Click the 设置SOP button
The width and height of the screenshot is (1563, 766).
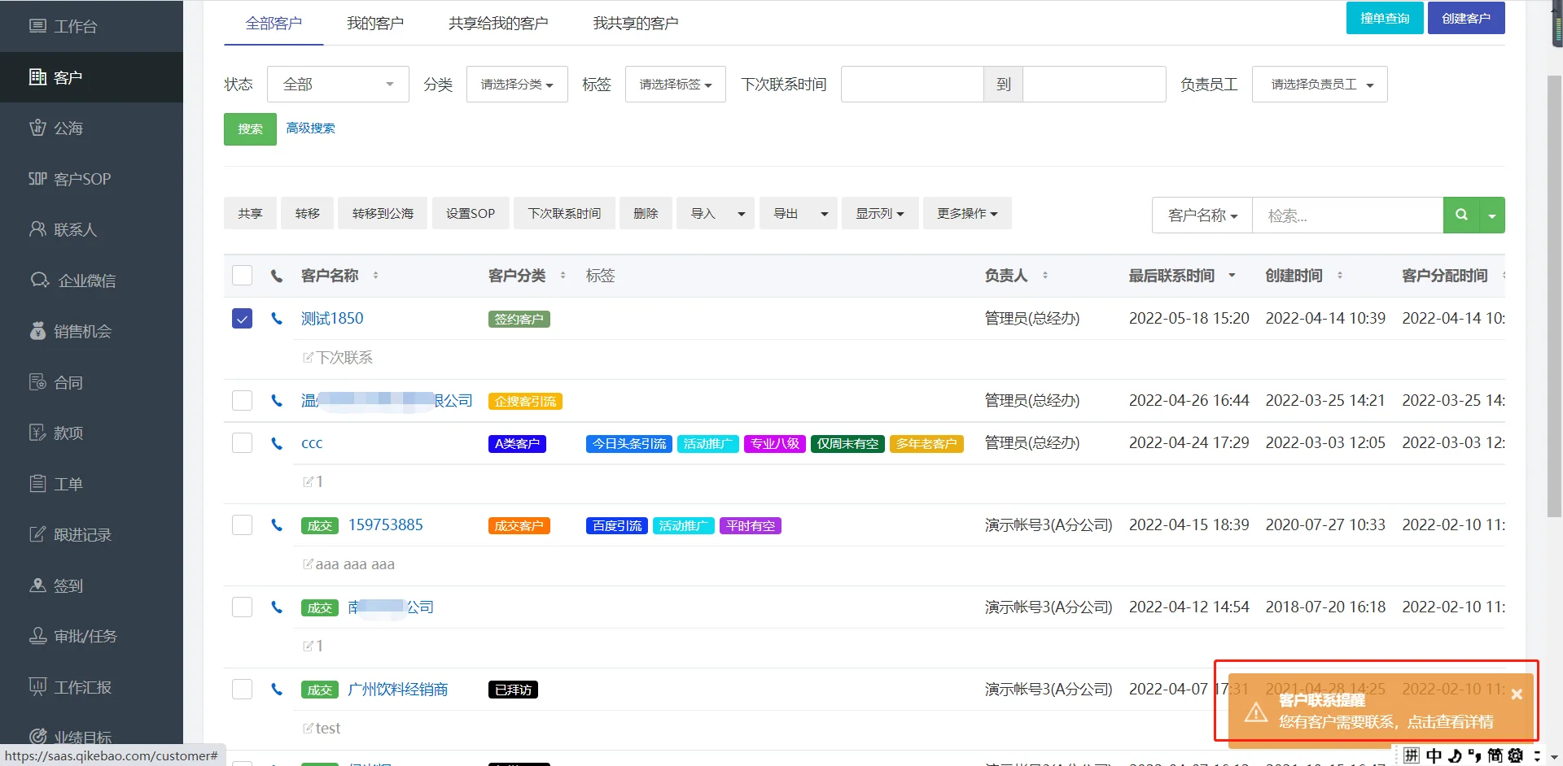[471, 214]
